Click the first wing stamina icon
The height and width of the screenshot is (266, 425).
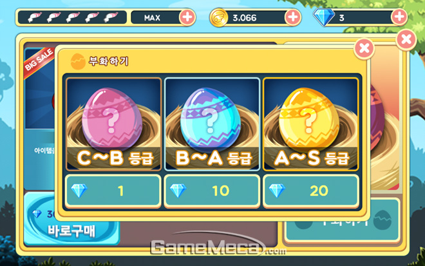point(35,17)
